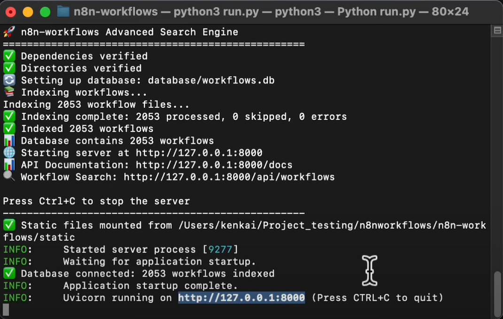Screen dimensions: 503x319
Task: Click the green checkmark beside Database connected
Action: point(9,273)
